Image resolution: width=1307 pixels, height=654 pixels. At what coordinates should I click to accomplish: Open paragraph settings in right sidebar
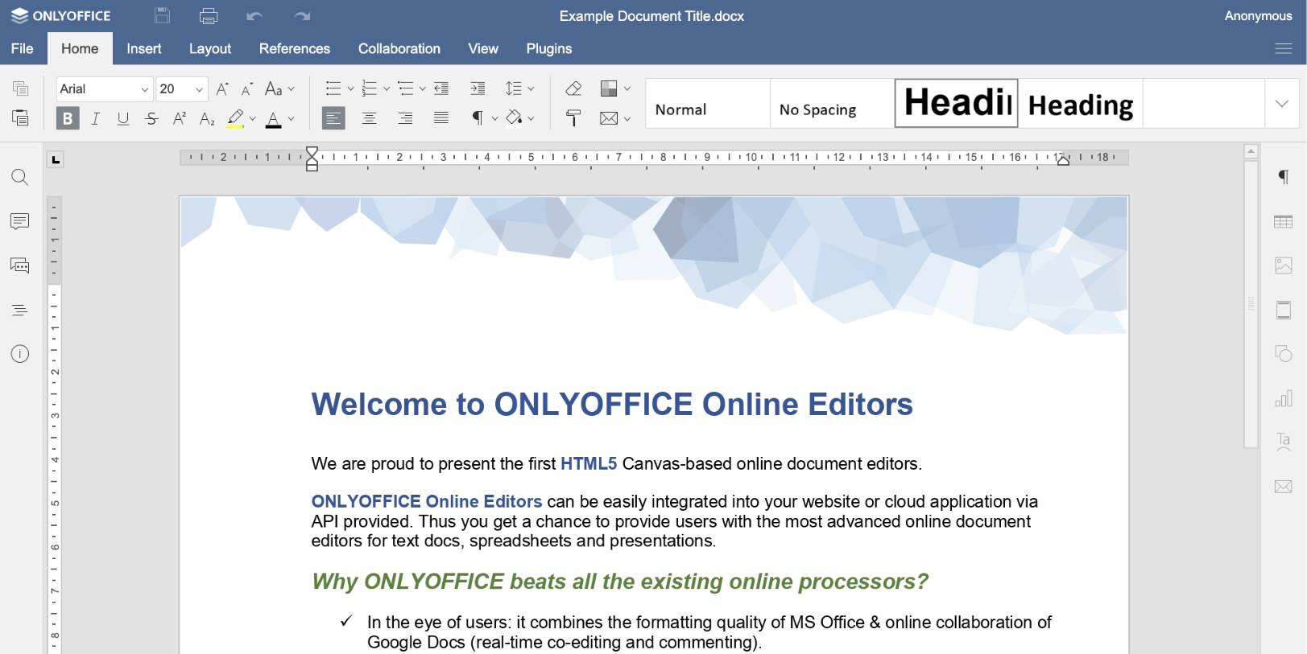(x=1284, y=177)
